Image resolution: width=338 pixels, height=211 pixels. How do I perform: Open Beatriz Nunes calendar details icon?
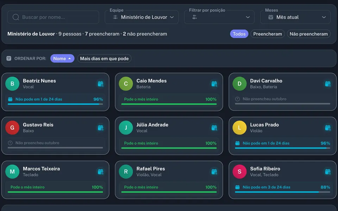101,84
